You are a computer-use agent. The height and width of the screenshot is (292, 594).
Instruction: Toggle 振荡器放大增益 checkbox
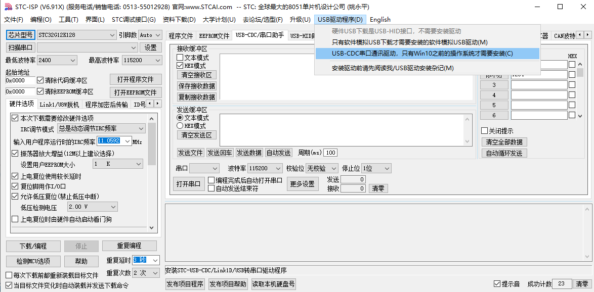click(15, 154)
